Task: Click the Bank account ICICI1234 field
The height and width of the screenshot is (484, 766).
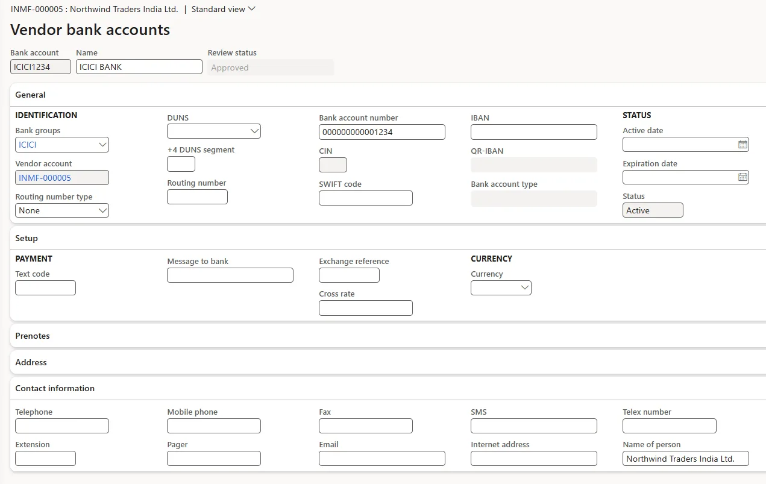Action: click(40, 67)
